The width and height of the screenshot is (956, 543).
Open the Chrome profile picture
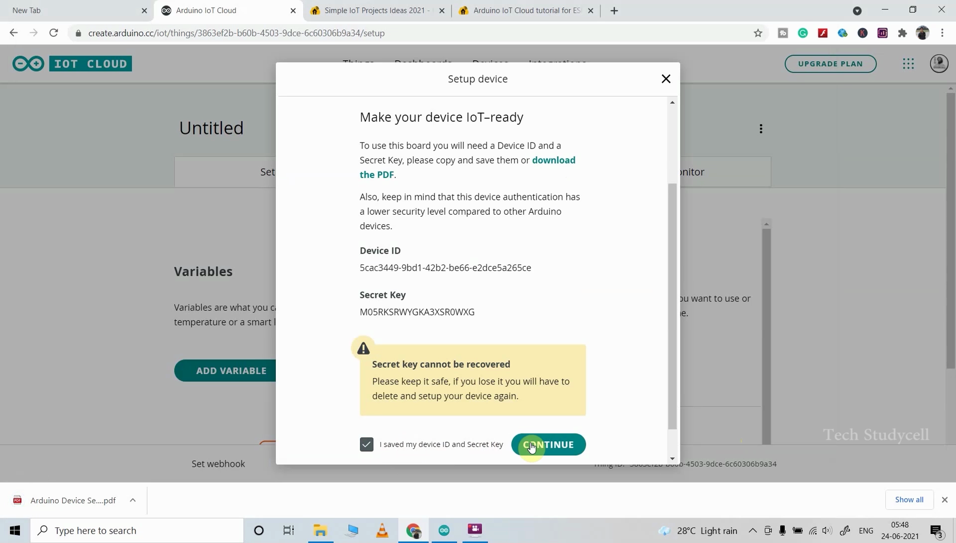pyautogui.click(x=923, y=33)
